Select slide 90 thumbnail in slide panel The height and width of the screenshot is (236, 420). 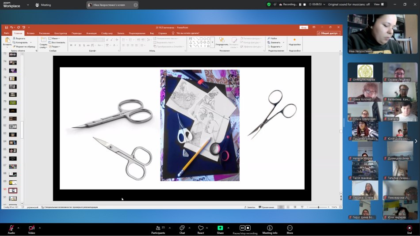coord(13,190)
